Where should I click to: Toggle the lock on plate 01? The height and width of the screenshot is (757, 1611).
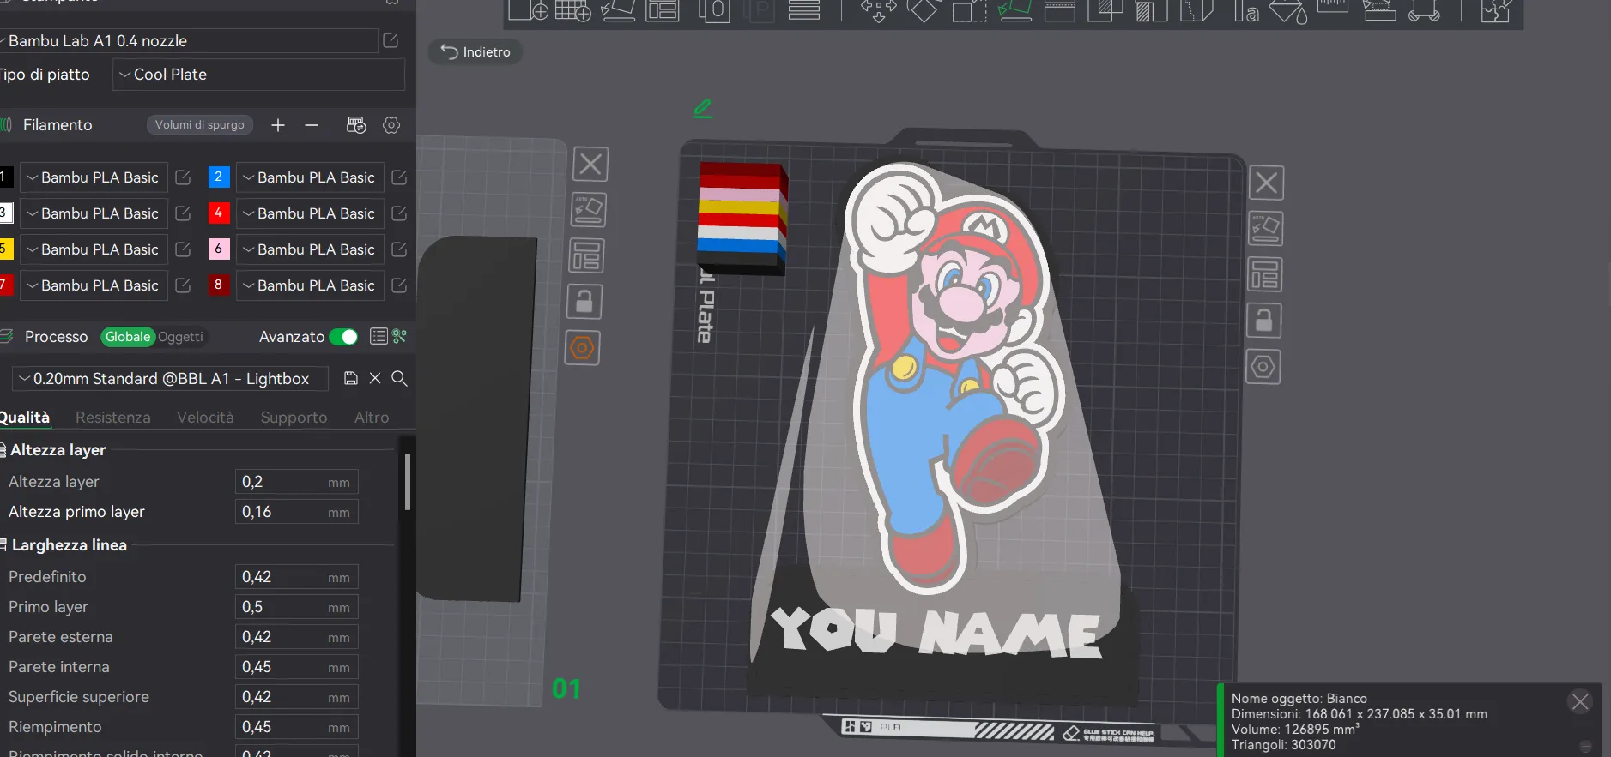click(x=584, y=302)
